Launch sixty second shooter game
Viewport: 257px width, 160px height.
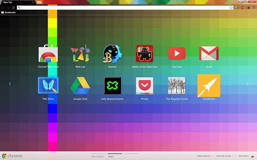coord(112,86)
